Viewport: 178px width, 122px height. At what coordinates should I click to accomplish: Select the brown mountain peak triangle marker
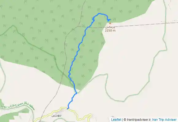click(x=110, y=23)
